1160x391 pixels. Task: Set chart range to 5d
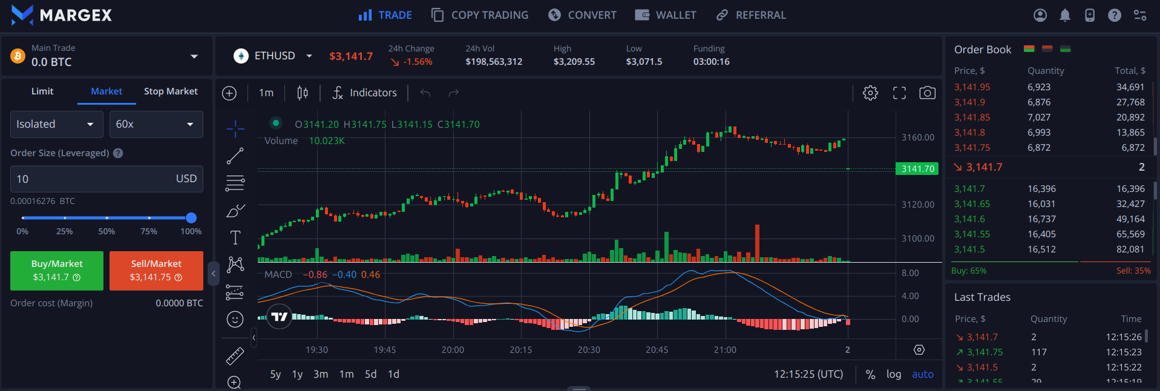(x=370, y=374)
